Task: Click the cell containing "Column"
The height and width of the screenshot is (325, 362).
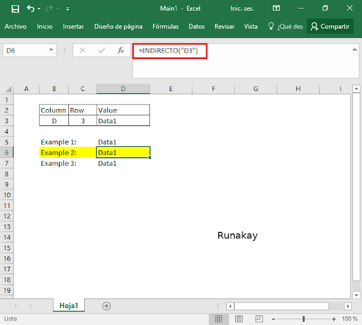Action: click(x=54, y=110)
